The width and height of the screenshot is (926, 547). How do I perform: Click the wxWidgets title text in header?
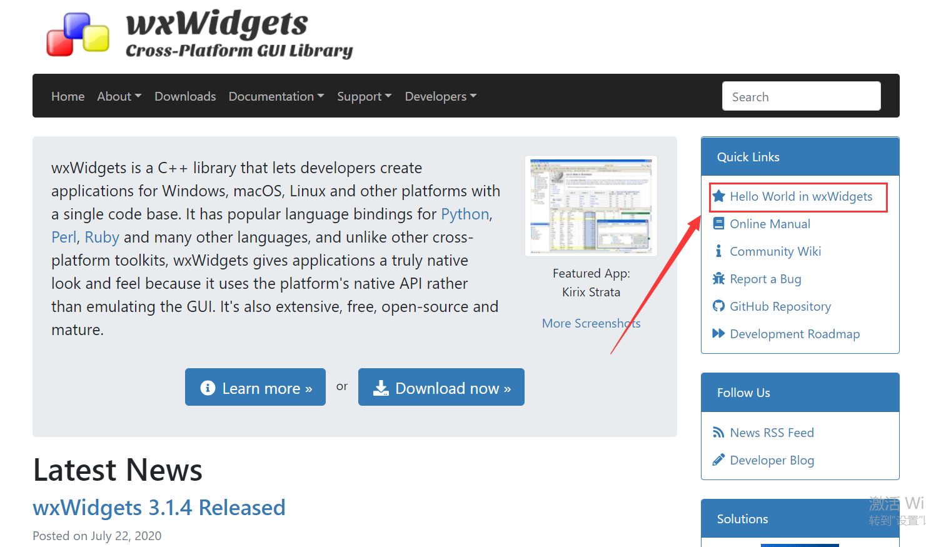[x=217, y=24]
